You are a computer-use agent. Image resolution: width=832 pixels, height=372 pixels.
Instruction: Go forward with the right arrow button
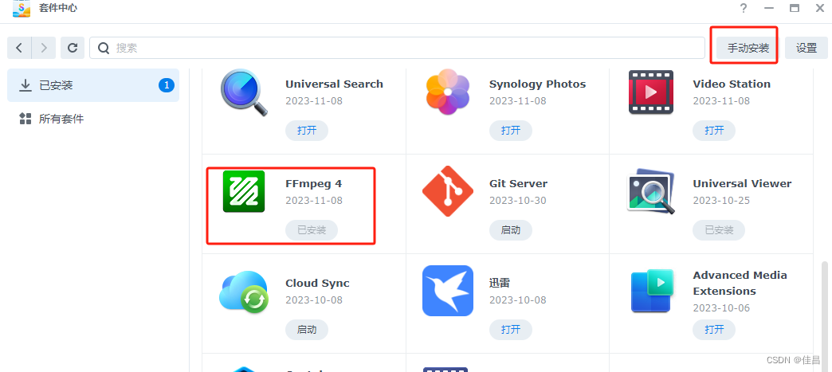pos(44,48)
